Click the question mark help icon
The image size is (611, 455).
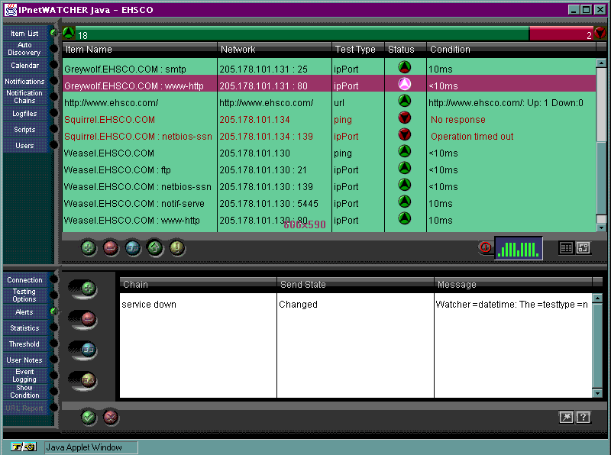pos(584,417)
